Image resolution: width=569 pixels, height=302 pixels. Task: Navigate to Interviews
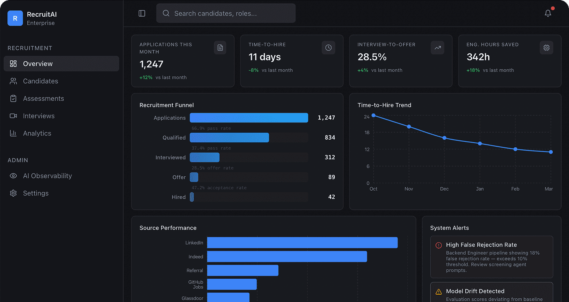(x=61, y=116)
